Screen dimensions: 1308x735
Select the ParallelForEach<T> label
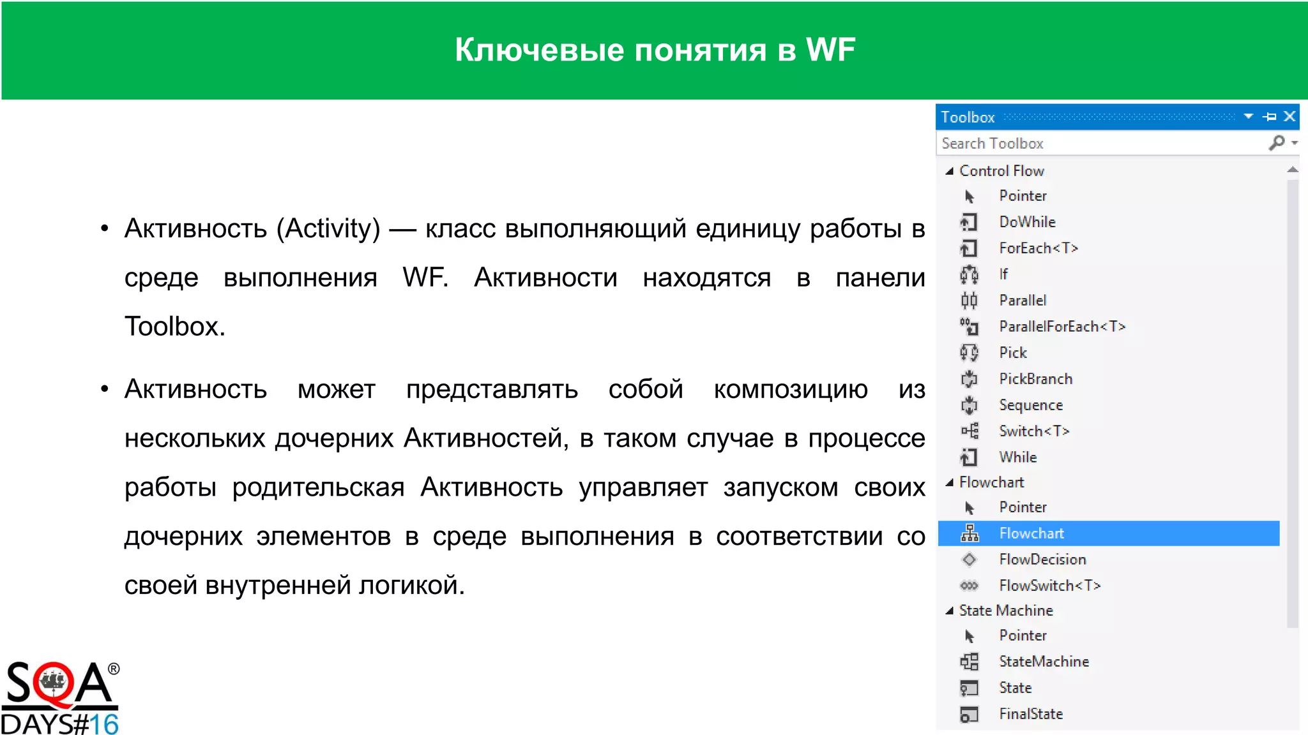(x=1062, y=327)
